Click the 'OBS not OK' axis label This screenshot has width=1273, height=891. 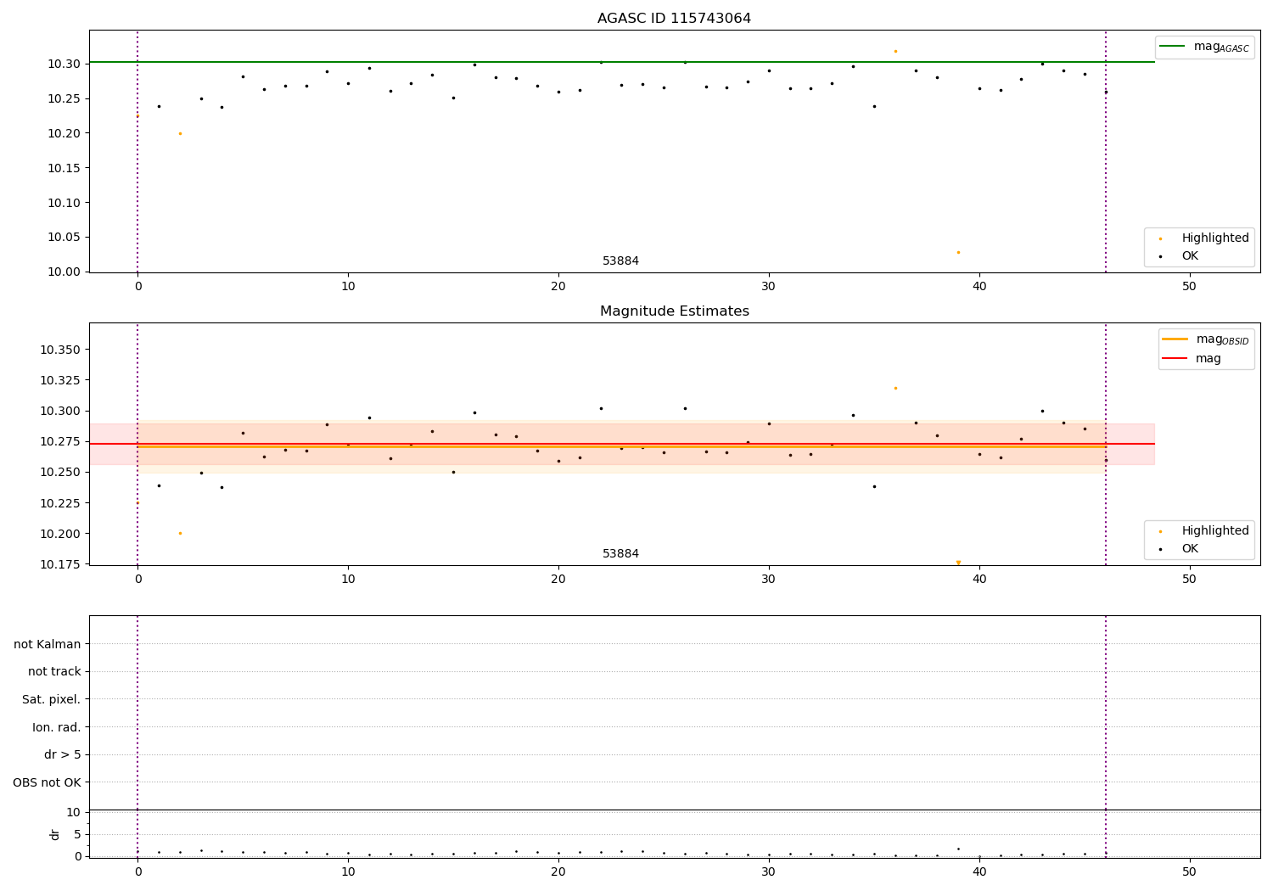(x=48, y=782)
